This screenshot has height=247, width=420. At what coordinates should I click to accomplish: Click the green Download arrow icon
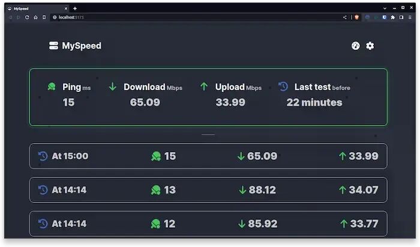[113, 87]
